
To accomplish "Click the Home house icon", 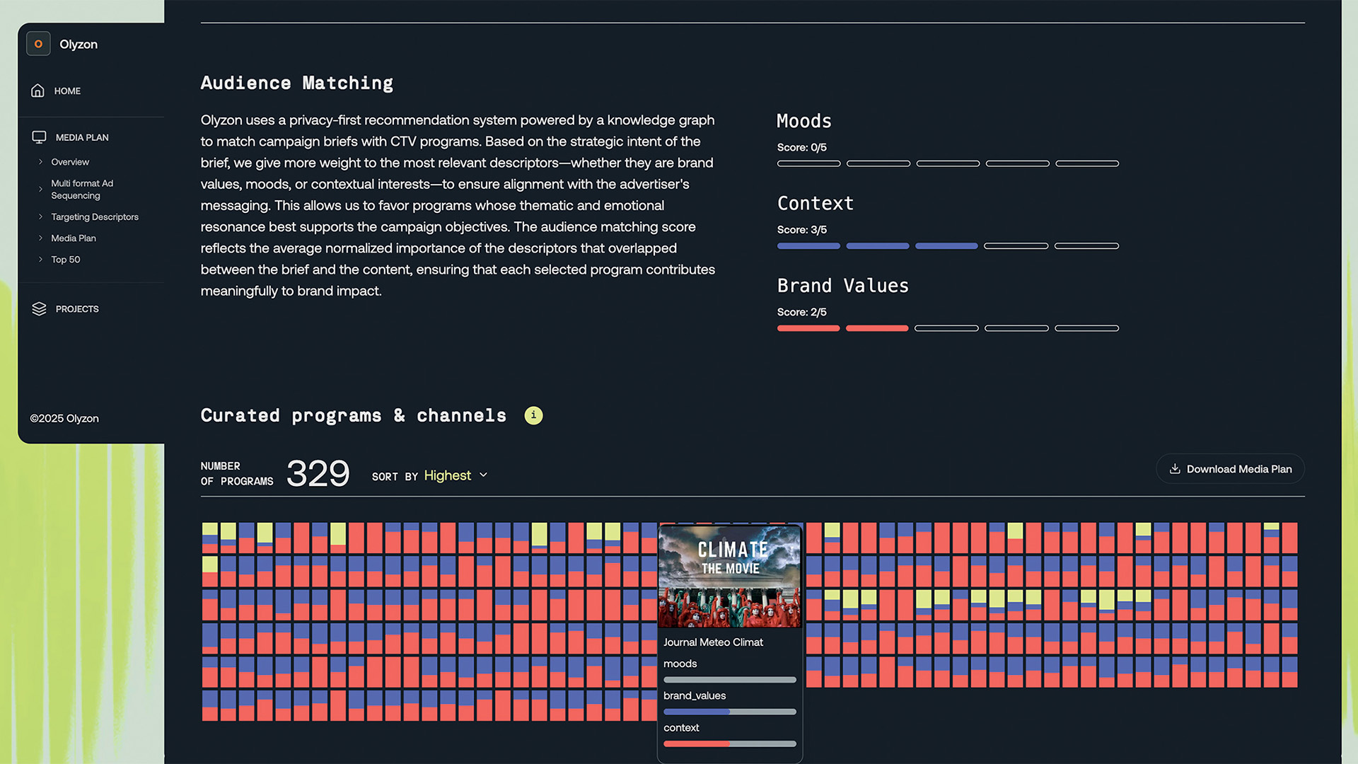I will 37,91.
